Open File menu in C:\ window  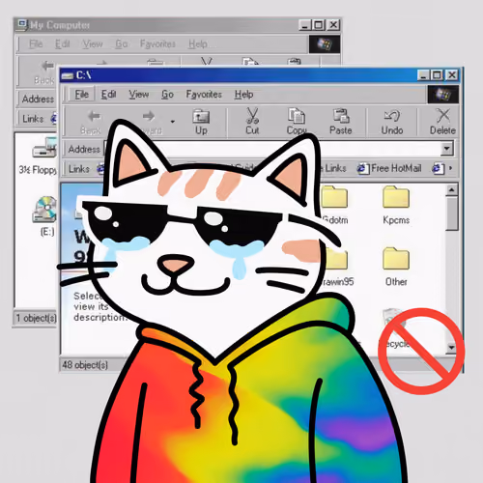pyautogui.click(x=81, y=95)
